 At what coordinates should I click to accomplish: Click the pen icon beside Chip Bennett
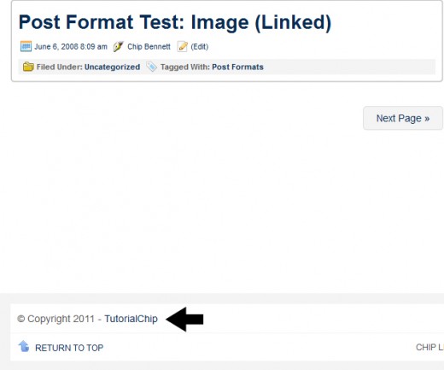(x=118, y=46)
